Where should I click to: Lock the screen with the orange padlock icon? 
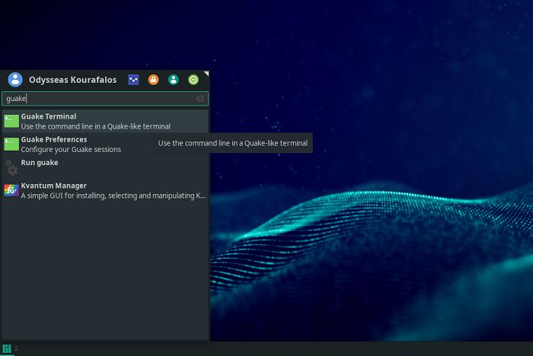tap(154, 80)
